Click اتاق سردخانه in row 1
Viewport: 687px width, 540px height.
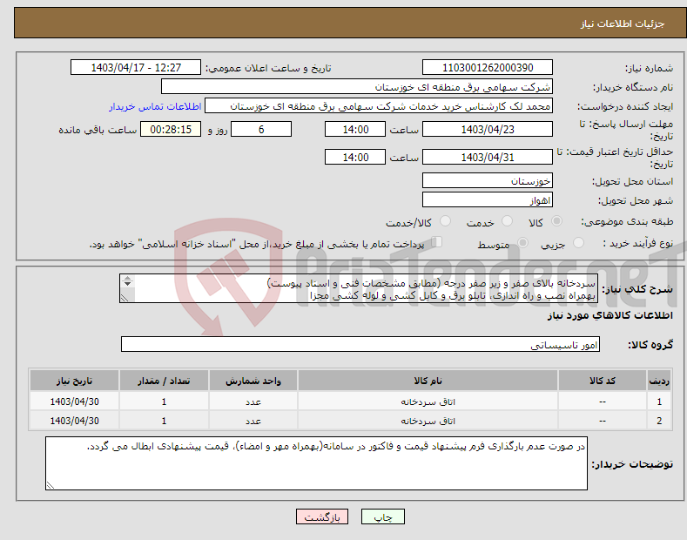tap(428, 402)
